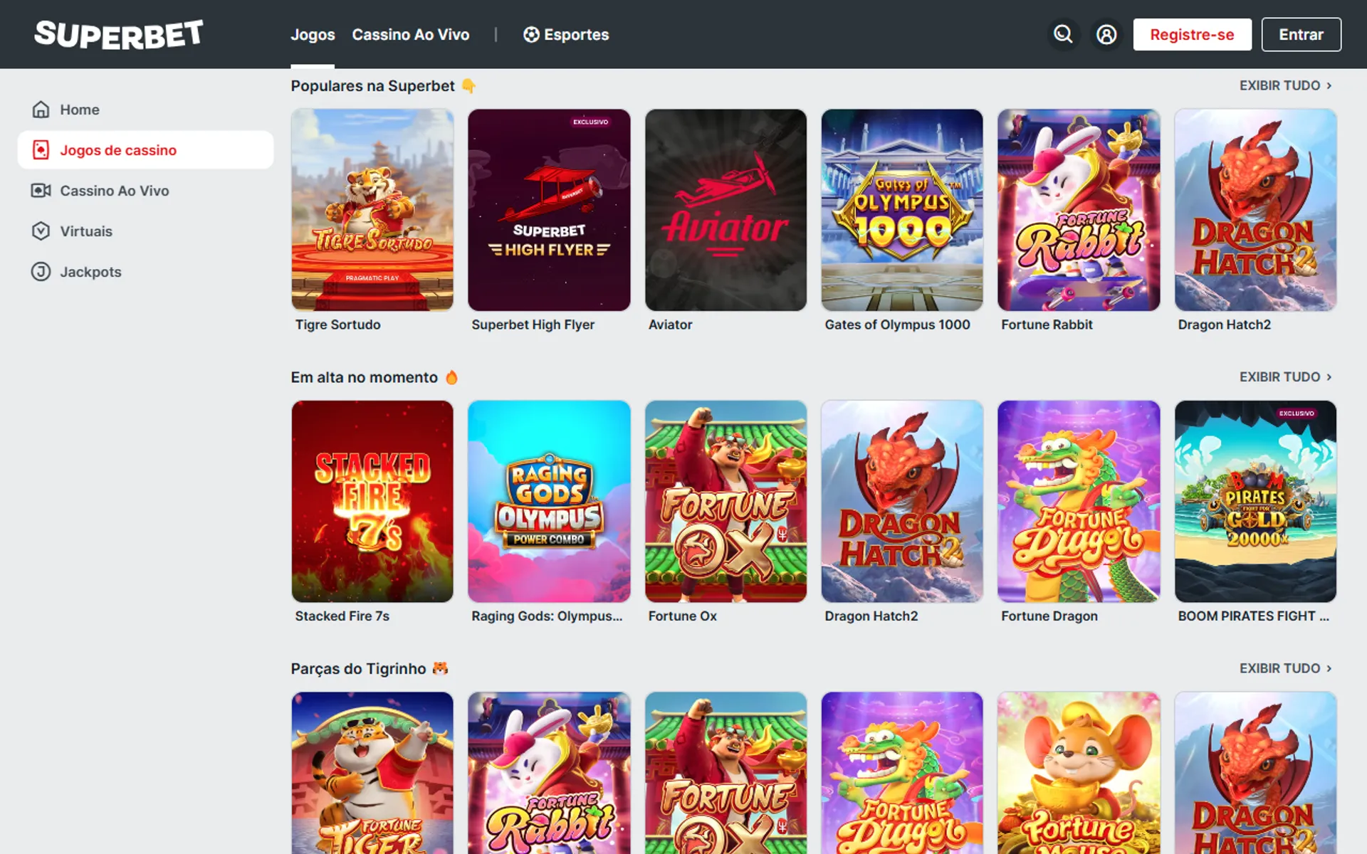Expand chevron beside Parças do Tigrinho EXIBIR TUDO
1367x854 pixels.
[x=1329, y=668]
